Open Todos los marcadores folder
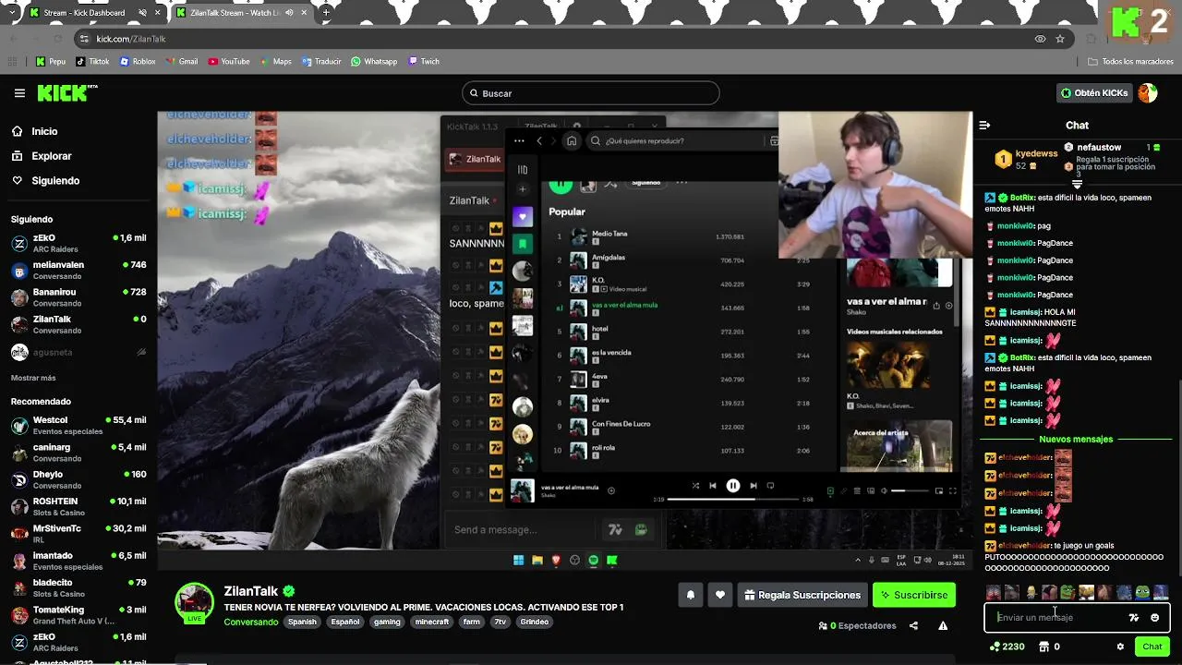The width and height of the screenshot is (1182, 665). tap(1130, 62)
